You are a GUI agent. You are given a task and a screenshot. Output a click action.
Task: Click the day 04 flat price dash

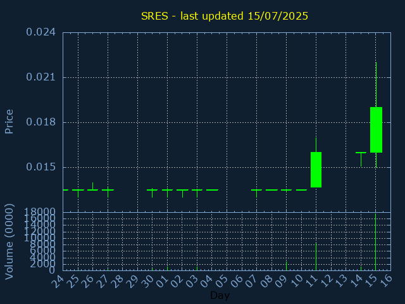[x=212, y=190]
